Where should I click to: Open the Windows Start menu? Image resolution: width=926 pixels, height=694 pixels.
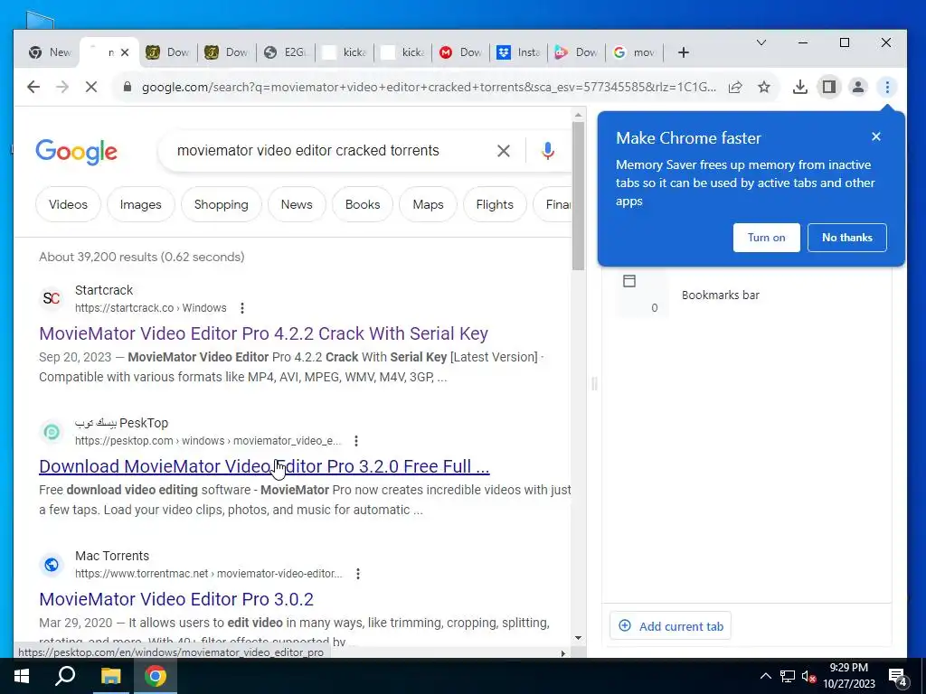22,676
